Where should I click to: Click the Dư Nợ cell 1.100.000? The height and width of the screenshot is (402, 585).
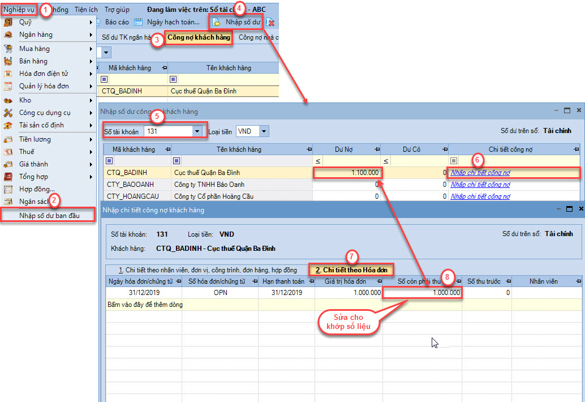click(347, 173)
